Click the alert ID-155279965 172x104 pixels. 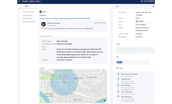147,1
